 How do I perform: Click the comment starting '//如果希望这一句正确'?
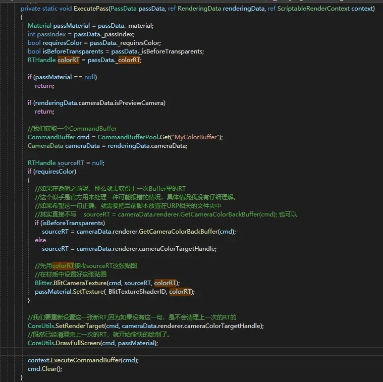(x=128, y=206)
